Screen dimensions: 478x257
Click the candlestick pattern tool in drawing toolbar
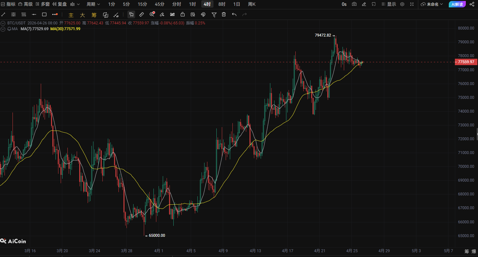pyautogui.click(x=172, y=14)
